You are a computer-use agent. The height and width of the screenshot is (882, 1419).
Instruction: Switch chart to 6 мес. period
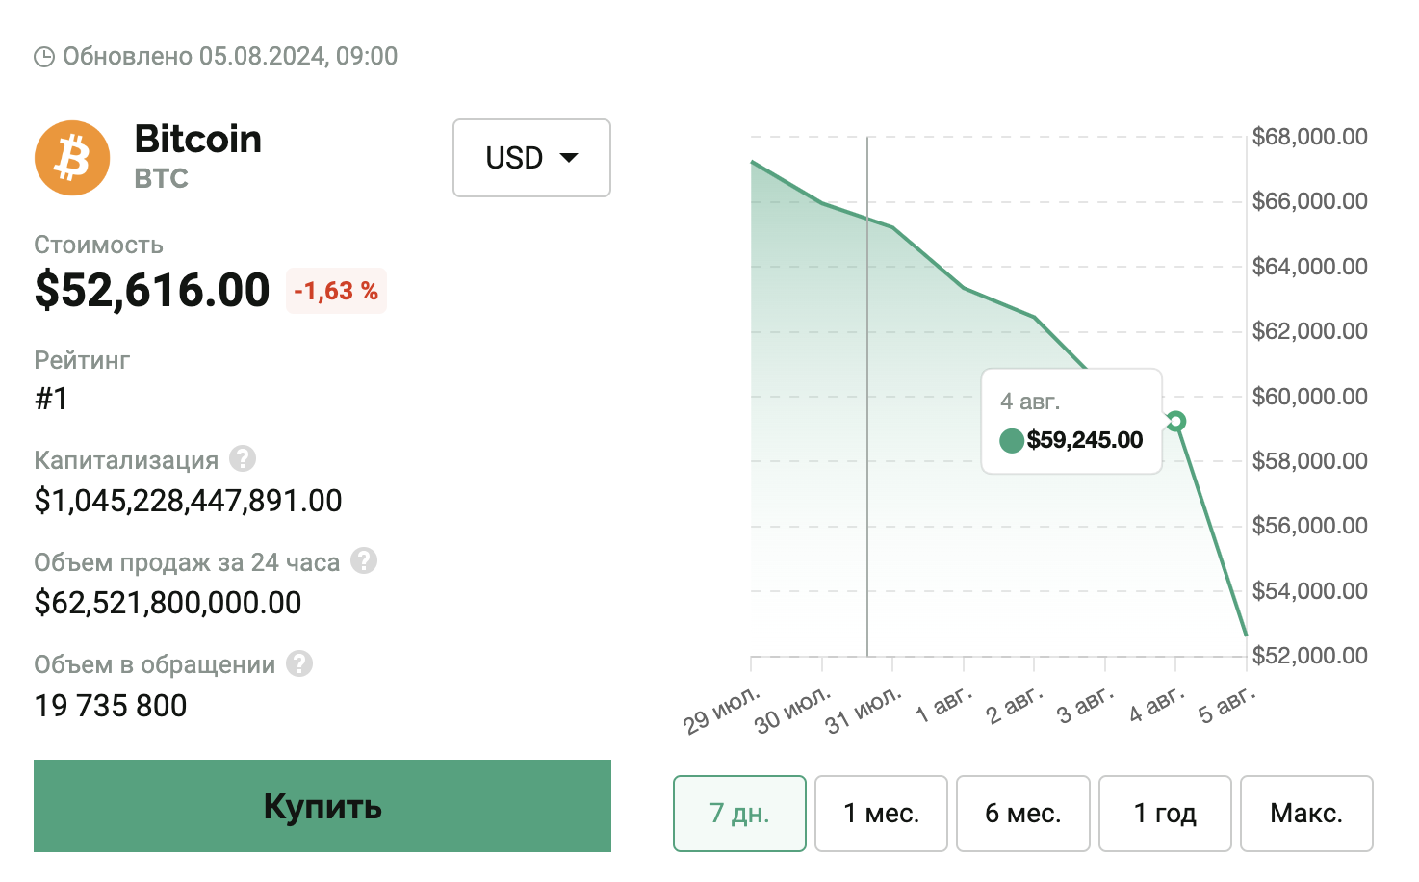[x=1022, y=814]
